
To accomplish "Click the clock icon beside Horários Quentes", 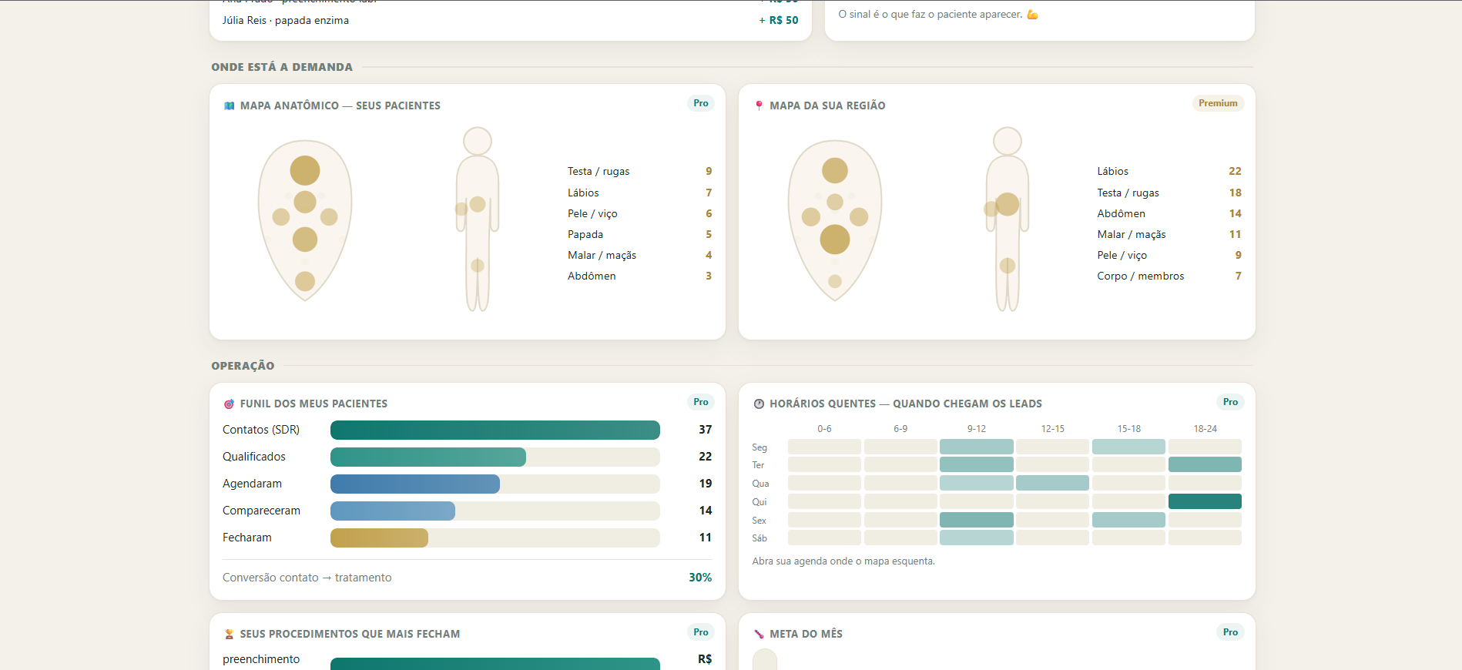I will [x=759, y=404].
